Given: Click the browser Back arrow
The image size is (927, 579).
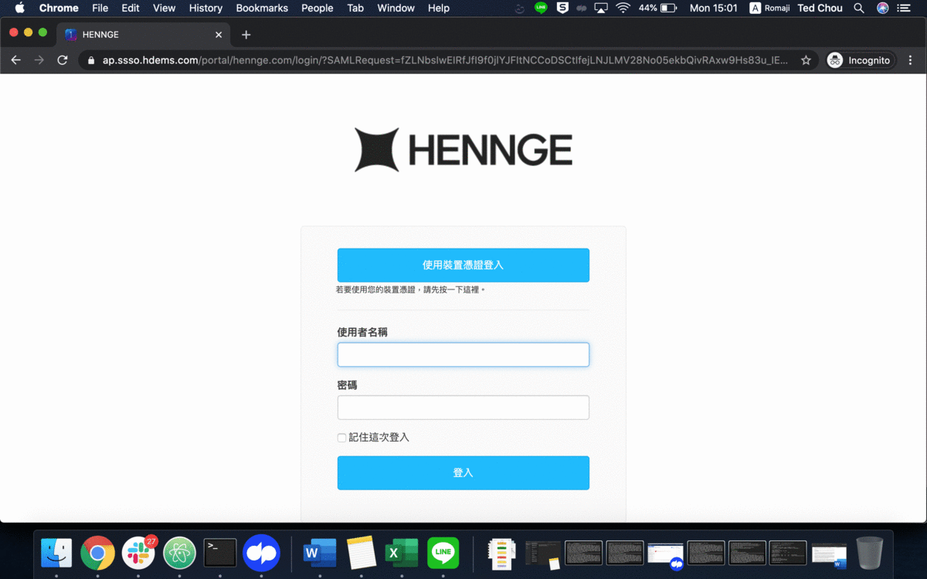Looking at the screenshot, I should (15, 60).
